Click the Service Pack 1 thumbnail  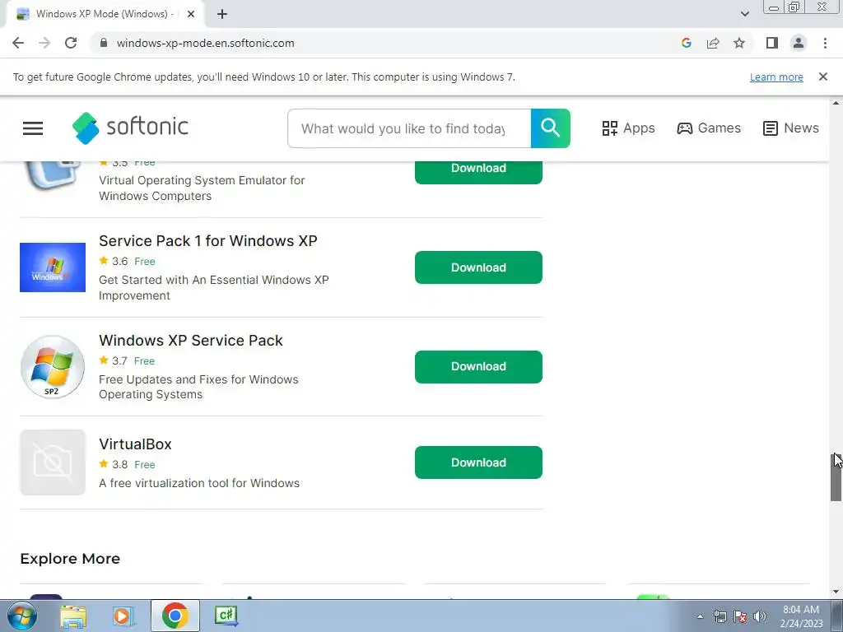(x=53, y=267)
